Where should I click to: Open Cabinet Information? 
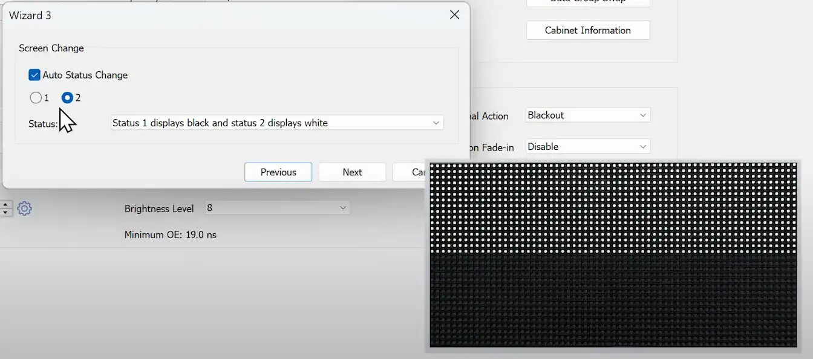click(x=588, y=30)
